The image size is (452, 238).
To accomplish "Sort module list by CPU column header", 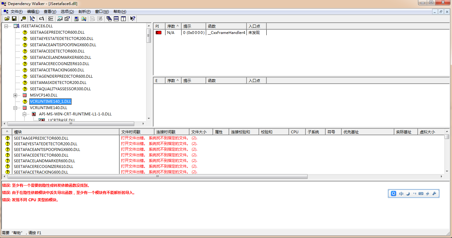I will [297, 132].
